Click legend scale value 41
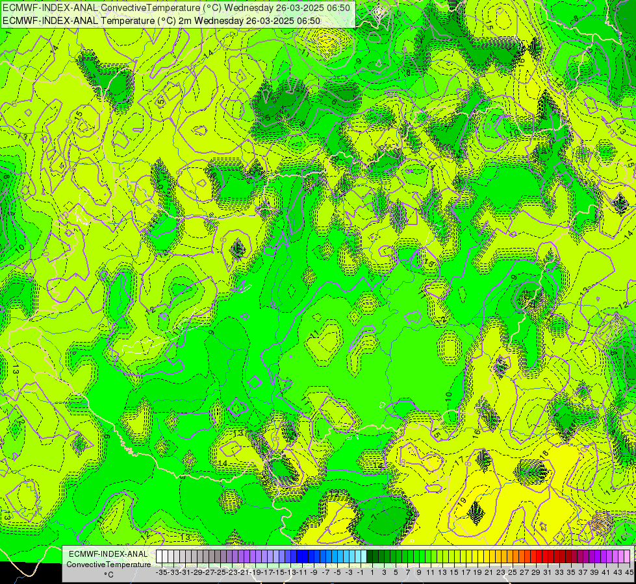 [x=606, y=572]
